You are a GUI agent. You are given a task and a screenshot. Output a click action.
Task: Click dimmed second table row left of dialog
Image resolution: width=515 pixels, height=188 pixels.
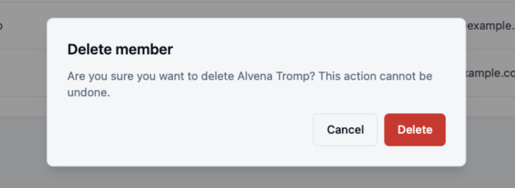[x=23, y=73]
